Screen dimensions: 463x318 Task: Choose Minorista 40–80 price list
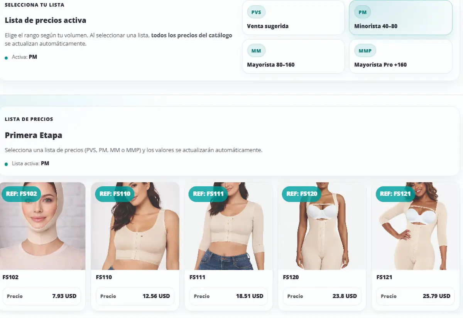[400, 18]
